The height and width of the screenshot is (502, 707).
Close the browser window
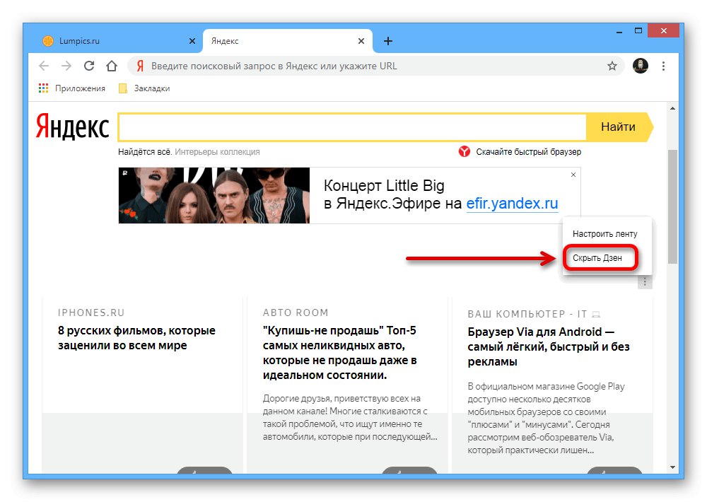663,30
